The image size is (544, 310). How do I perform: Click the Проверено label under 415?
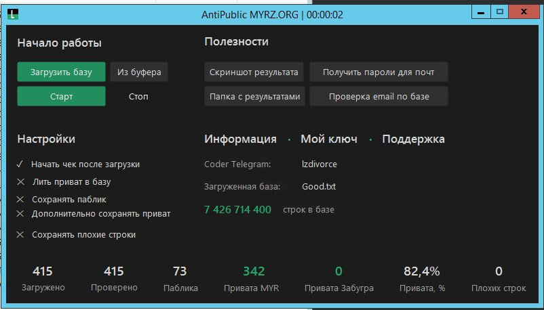tap(114, 288)
